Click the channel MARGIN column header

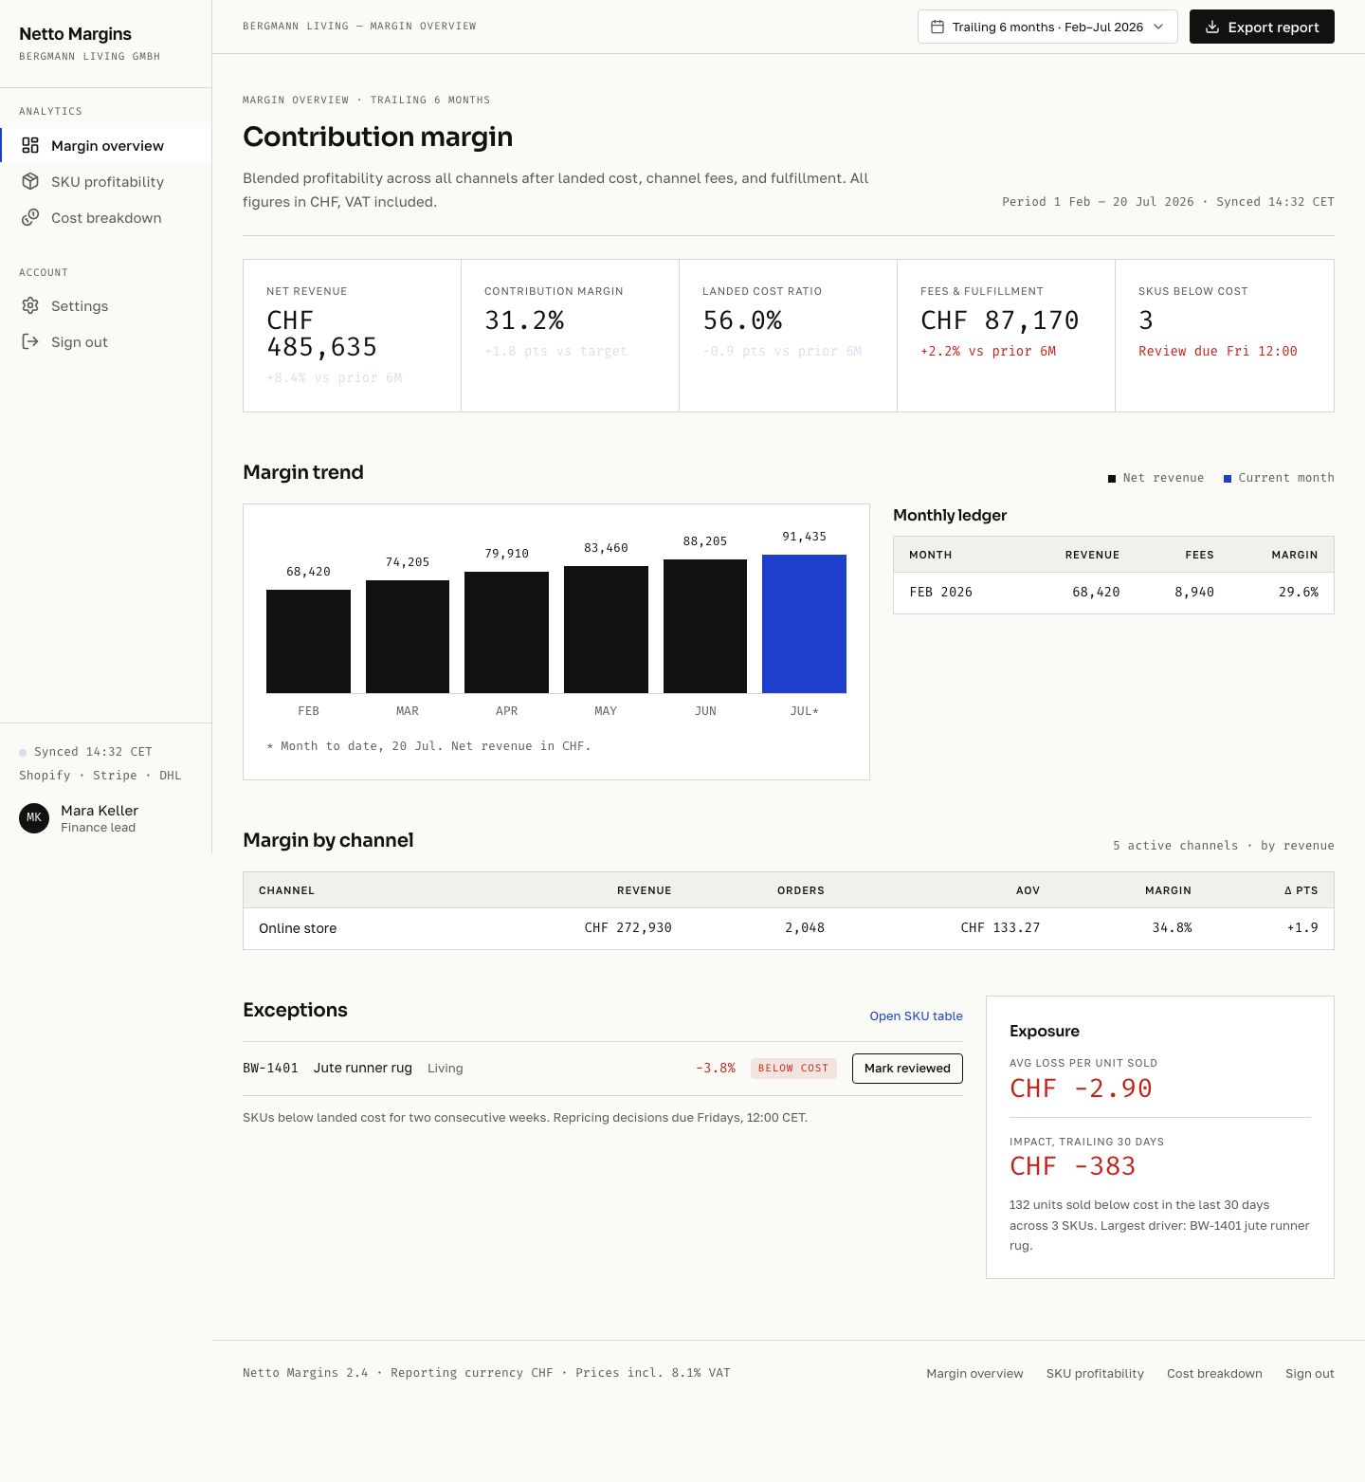click(x=1168, y=890)
